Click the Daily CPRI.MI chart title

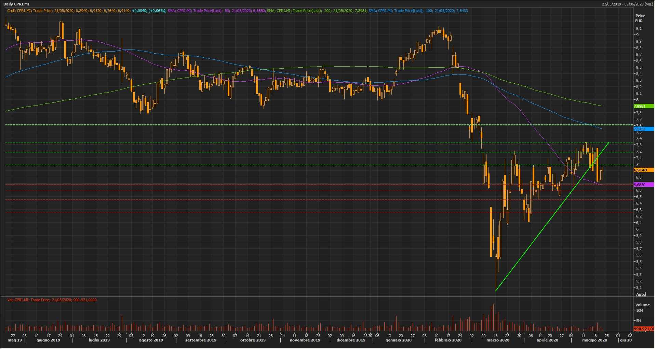click(17, 4)
